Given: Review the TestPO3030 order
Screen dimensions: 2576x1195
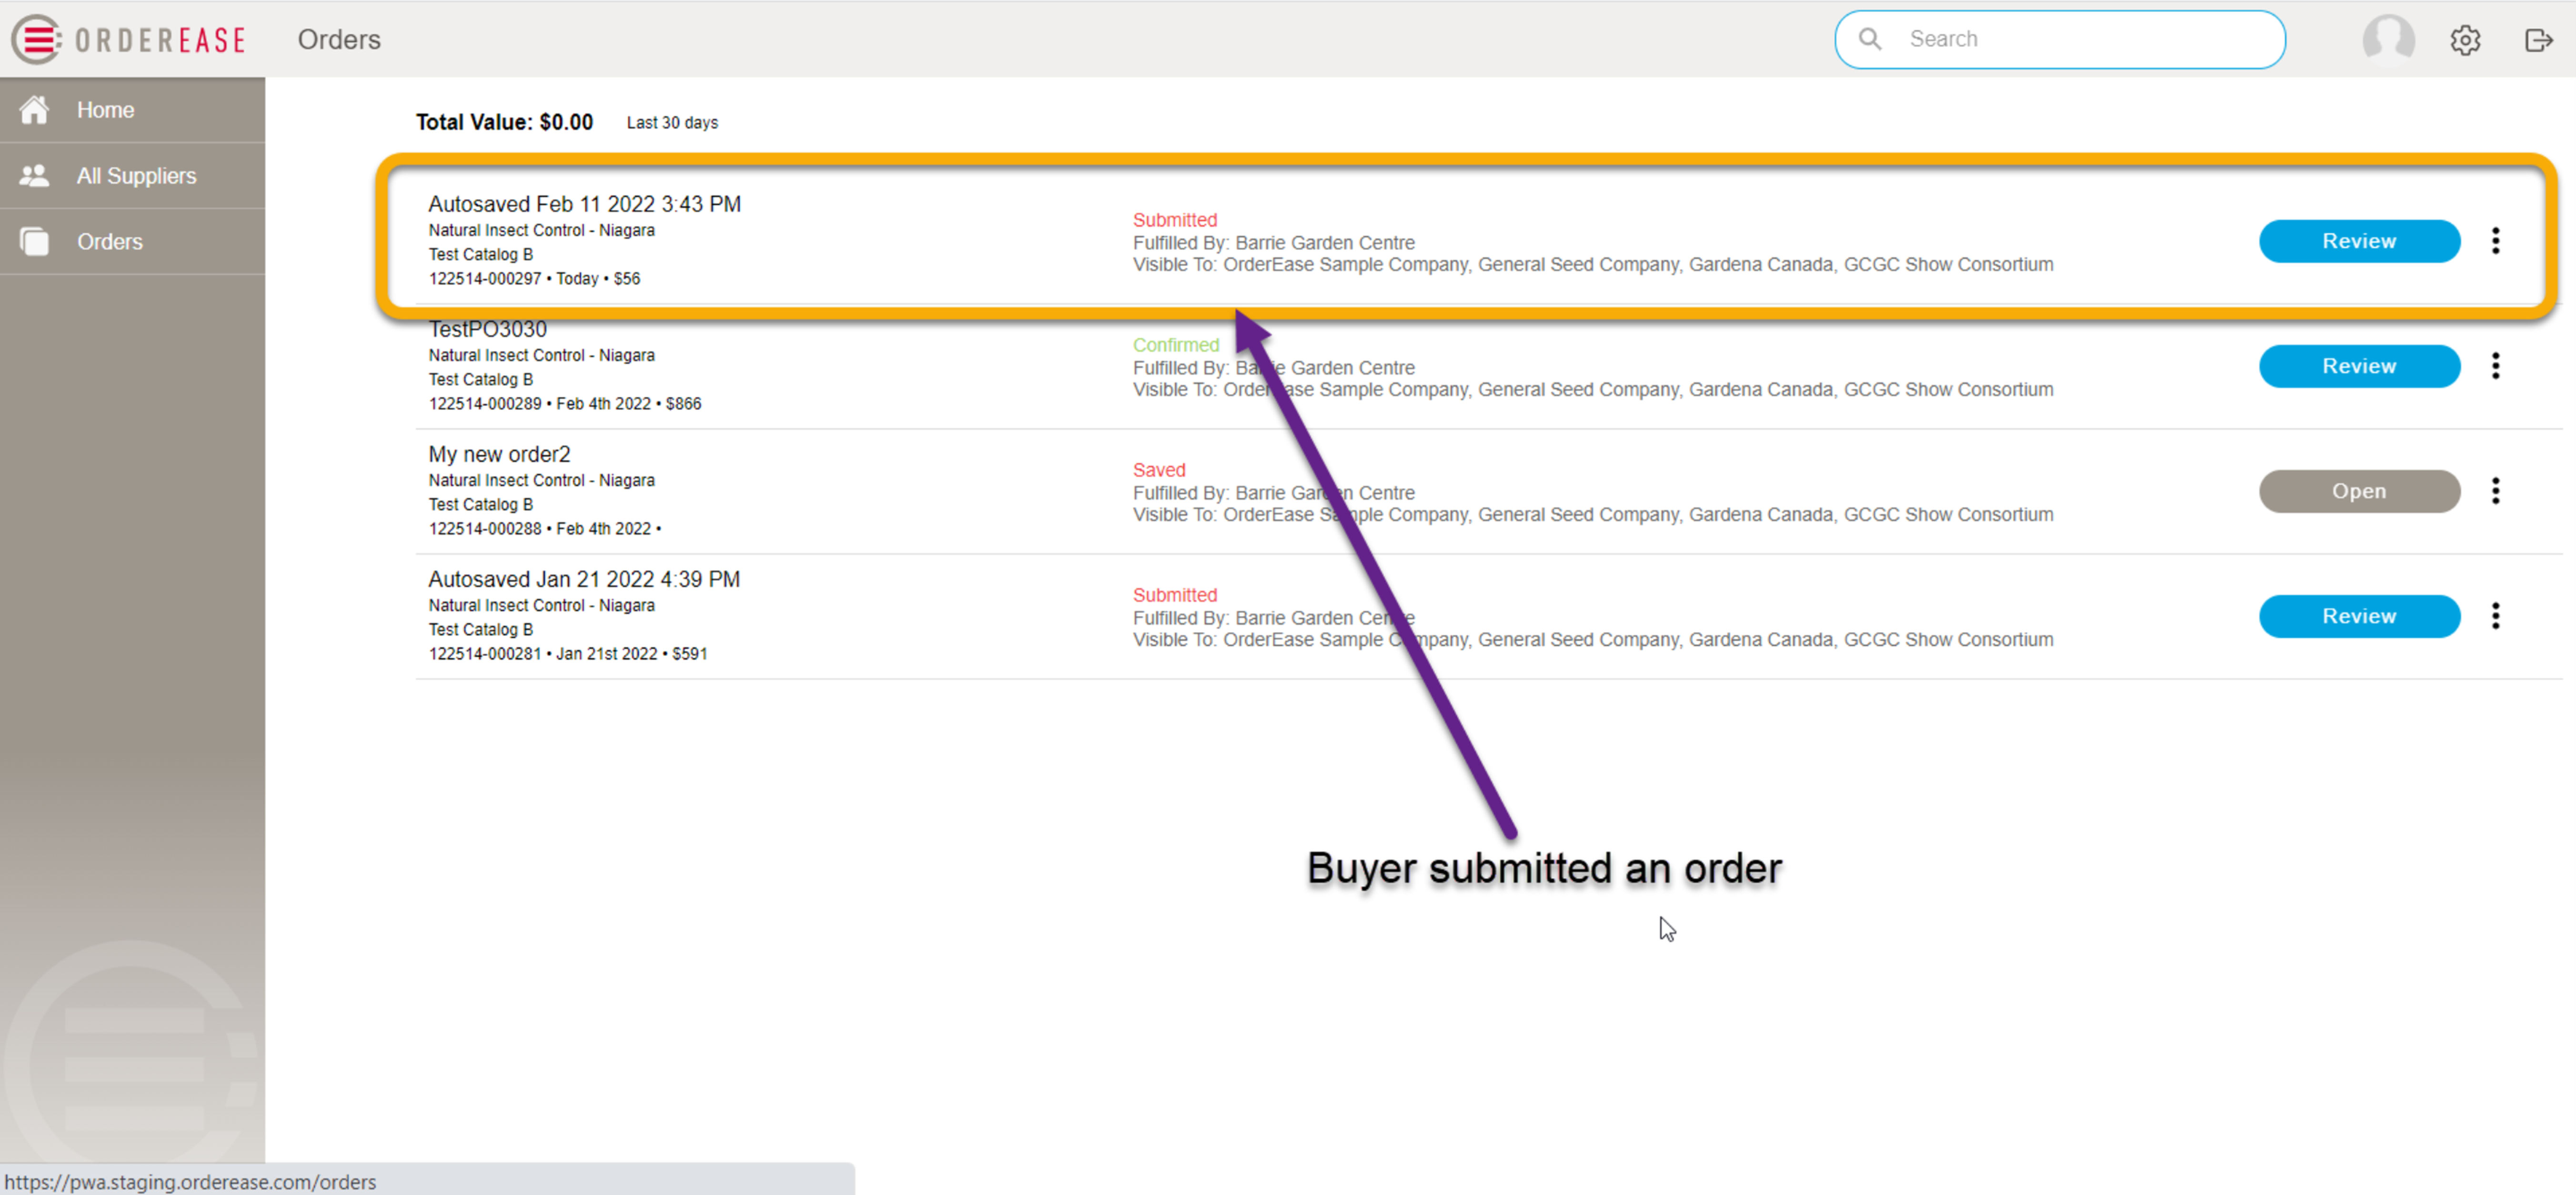Looking at the screenshot, I should [2358, 366].
